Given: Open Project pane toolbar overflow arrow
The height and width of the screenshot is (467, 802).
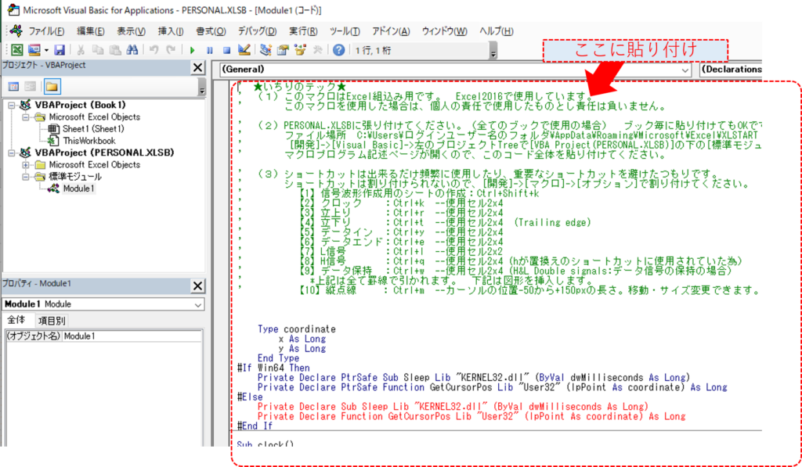Looking at the screenshot, I should 202,87.
